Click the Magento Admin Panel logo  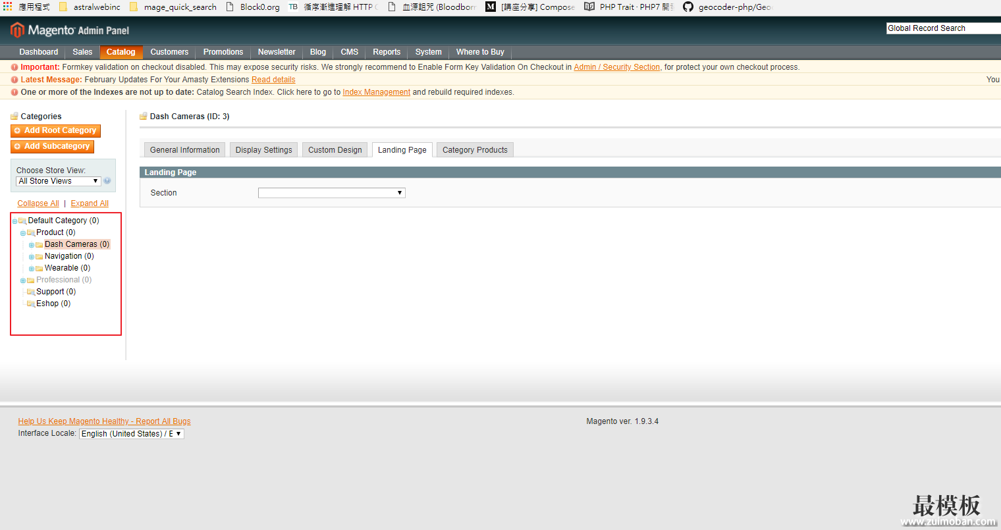70,30
